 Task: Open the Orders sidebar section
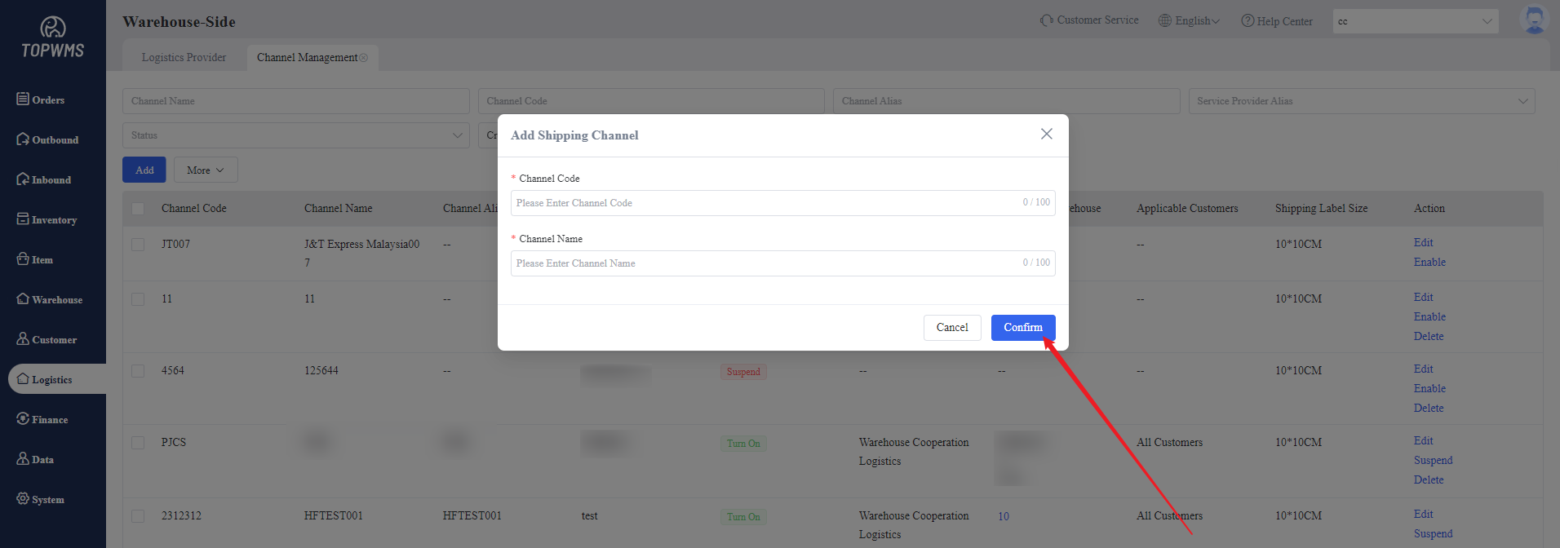(x=41, y=99)
